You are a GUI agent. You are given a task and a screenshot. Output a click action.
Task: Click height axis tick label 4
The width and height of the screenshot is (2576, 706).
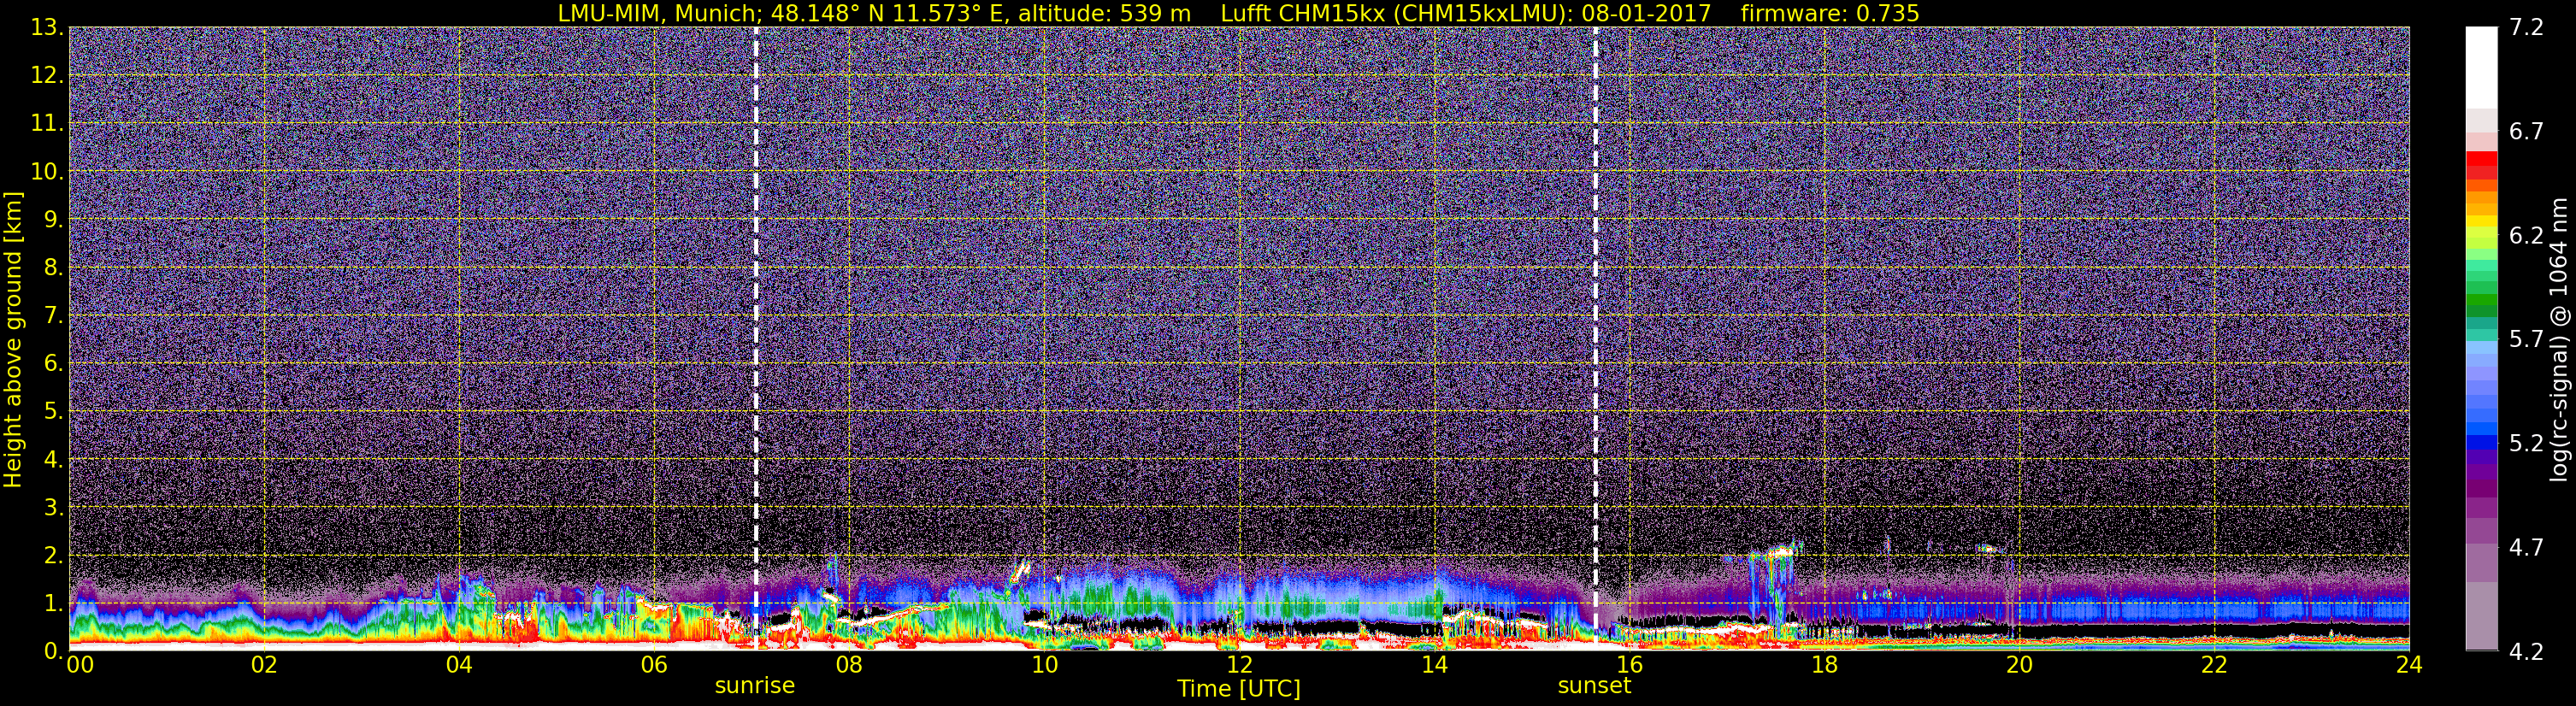coord(53,460)
